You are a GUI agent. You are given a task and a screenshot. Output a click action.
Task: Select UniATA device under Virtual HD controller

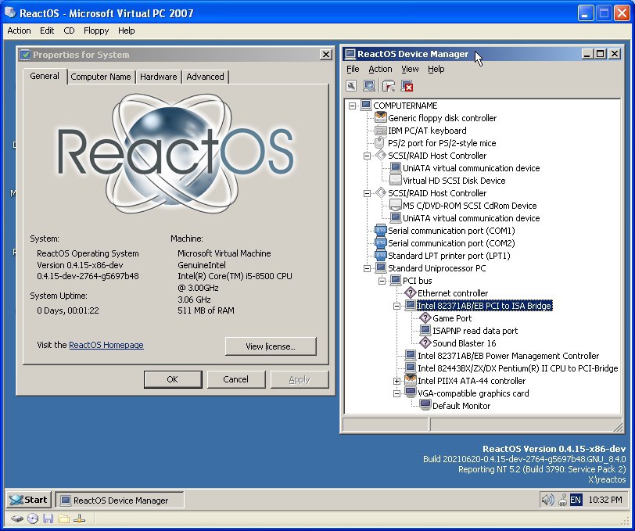pyautogui.click(x=471, y=168)
